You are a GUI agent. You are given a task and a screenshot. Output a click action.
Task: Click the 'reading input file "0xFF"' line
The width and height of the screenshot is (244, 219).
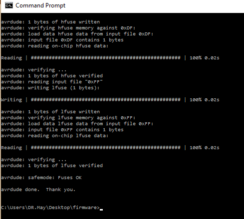tap(52, 82)
